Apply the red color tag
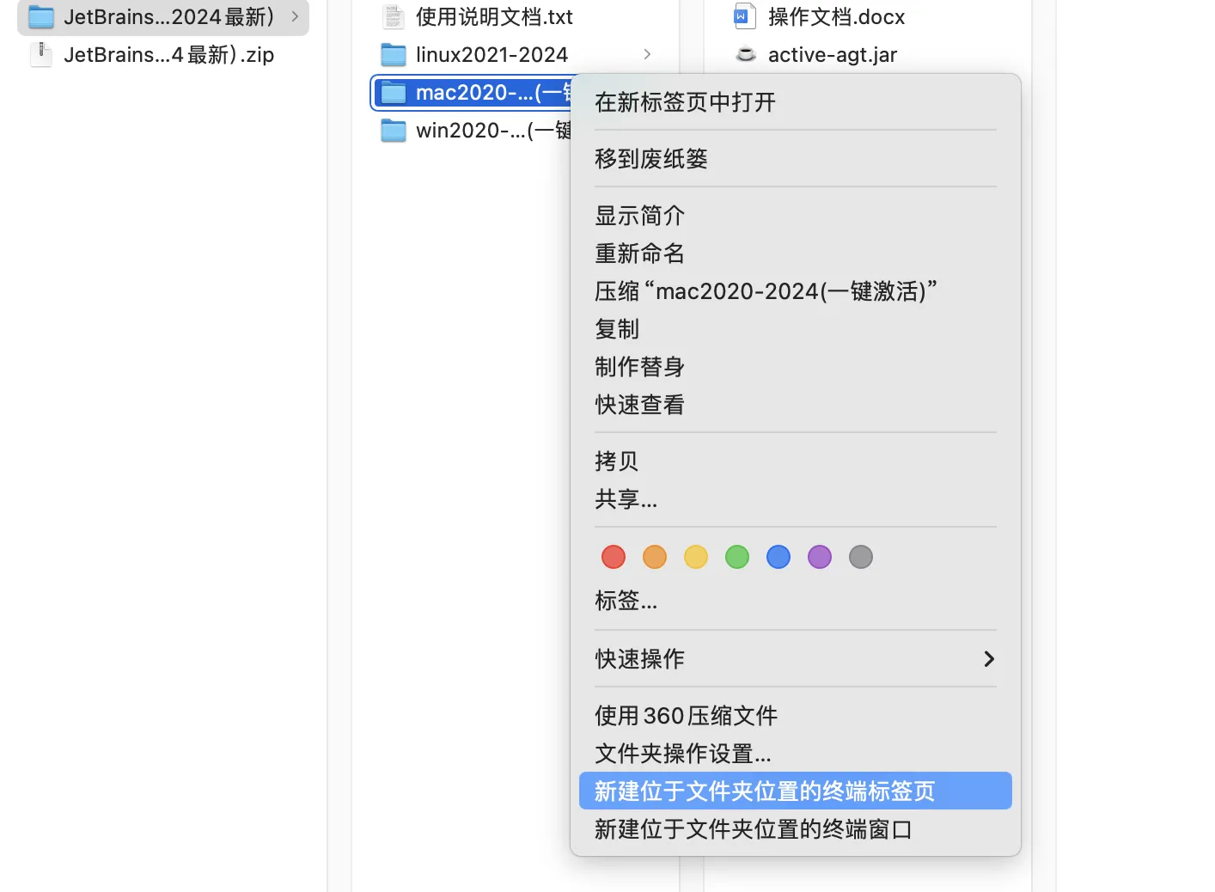The height and width of the screenshot is (892, 1215). click(614, 557)
